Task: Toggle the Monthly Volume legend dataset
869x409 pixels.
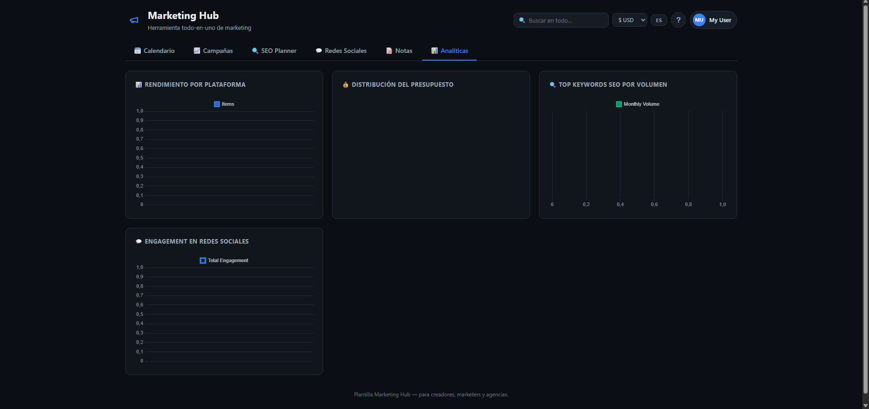Action: click(638, 104)
